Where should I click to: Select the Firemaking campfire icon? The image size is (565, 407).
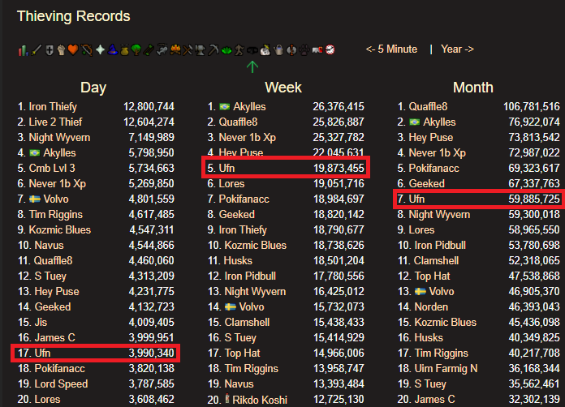175,49
